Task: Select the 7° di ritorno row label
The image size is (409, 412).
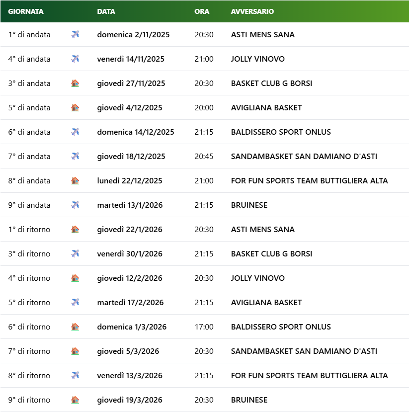Action: (29, 351)
